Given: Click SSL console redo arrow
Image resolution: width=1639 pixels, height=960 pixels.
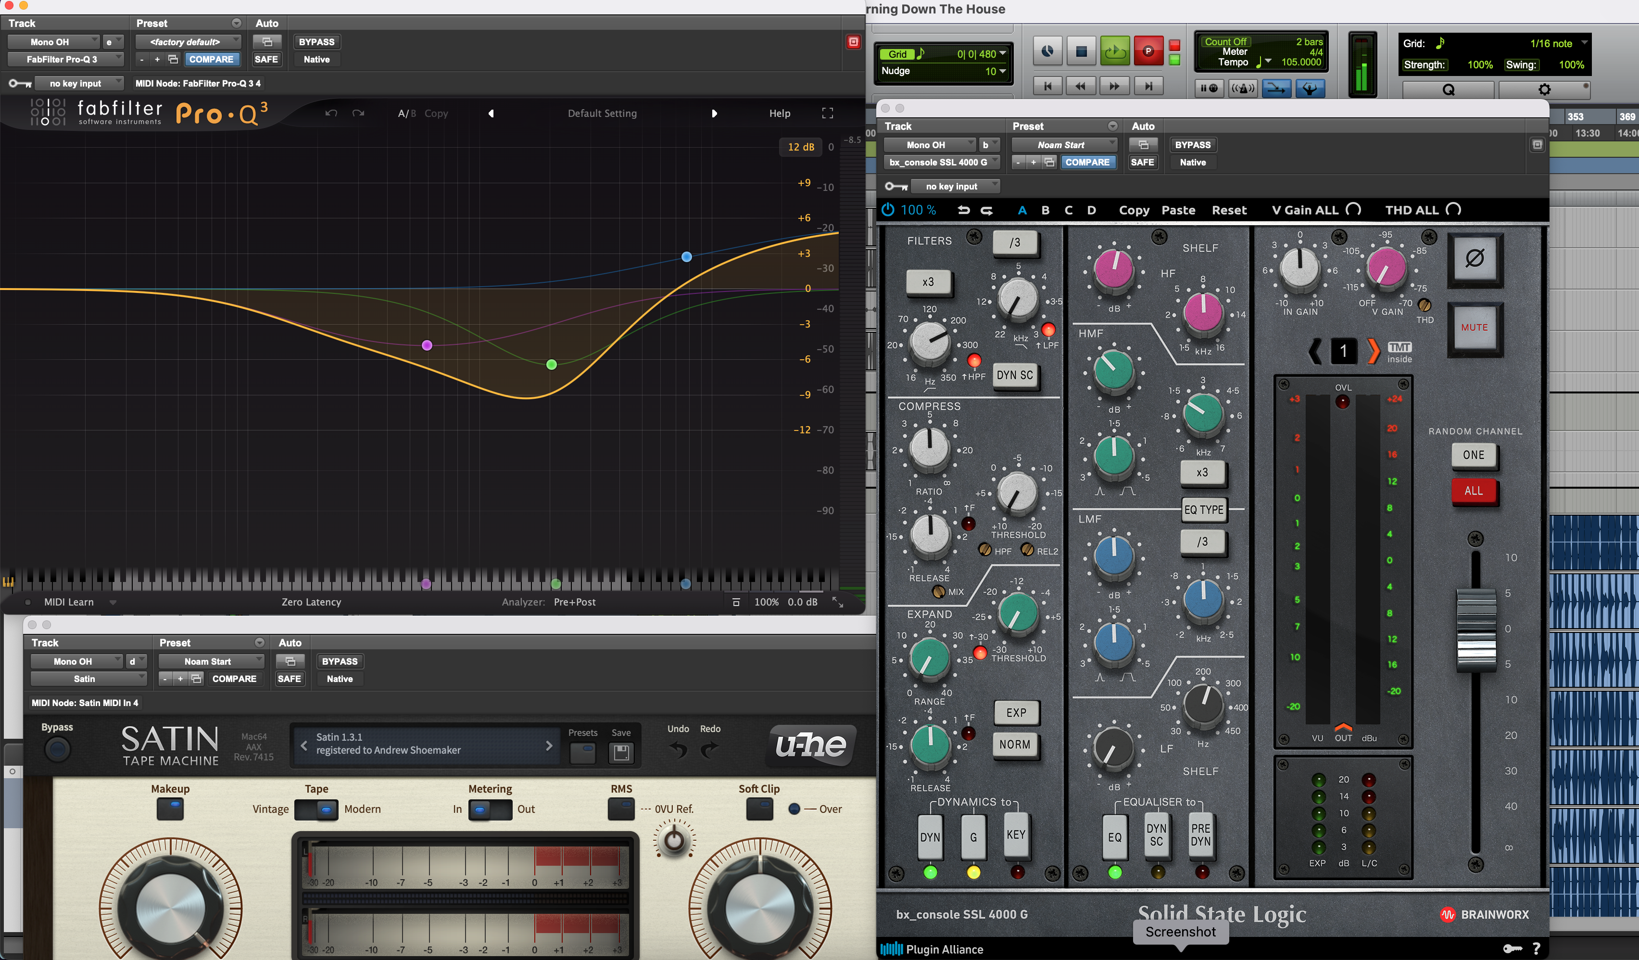Looking at the screenshot, I should [x=987, y=210].
